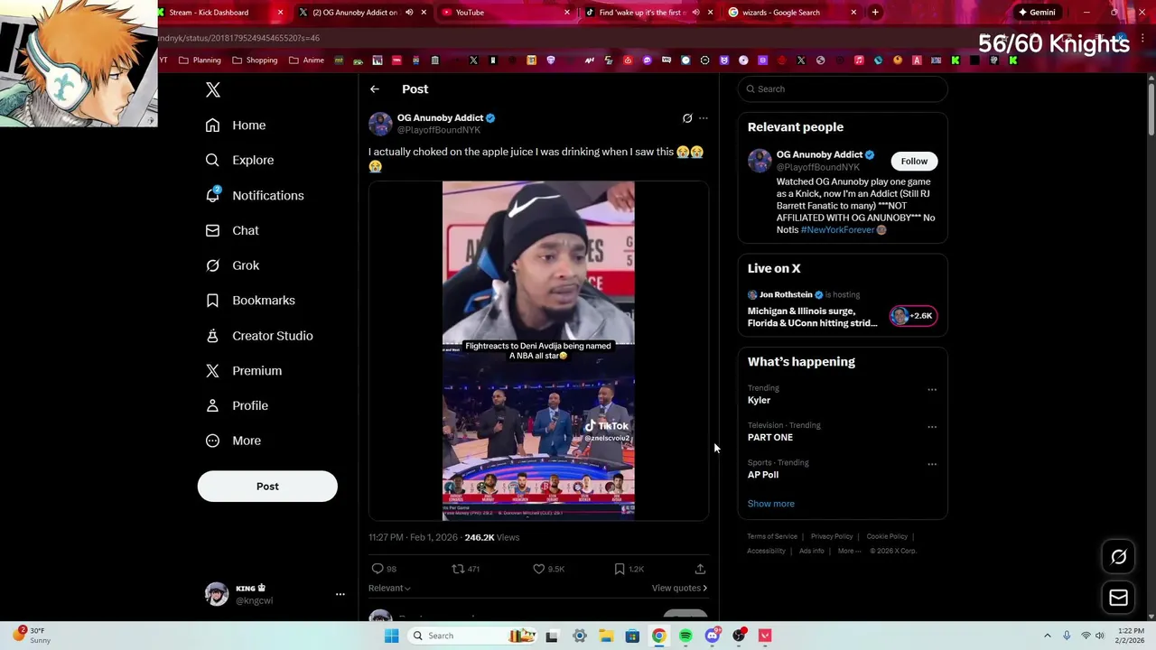The width and height of the screenshot is (1156, 650).
Task: Play the Flight reacts TikTok video
Action: point(538,351)
